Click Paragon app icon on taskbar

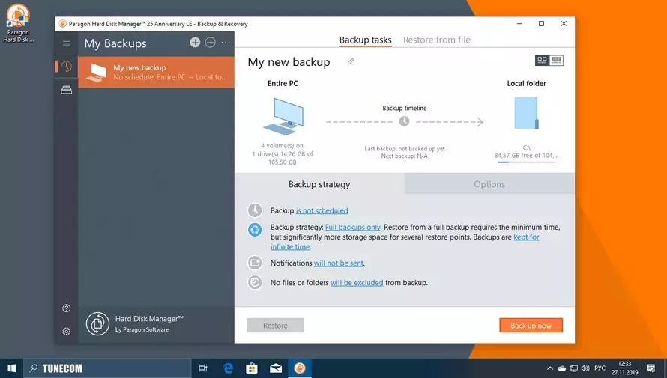click(300, 368)
